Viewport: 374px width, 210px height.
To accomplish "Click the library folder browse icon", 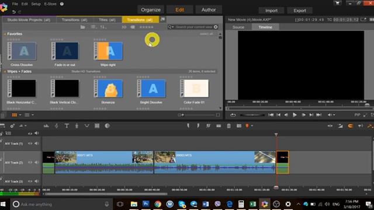I will tap(83, 27).
